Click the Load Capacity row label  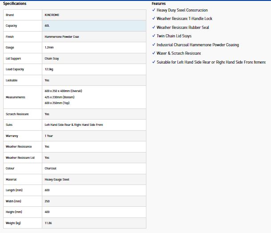[15, 69]
